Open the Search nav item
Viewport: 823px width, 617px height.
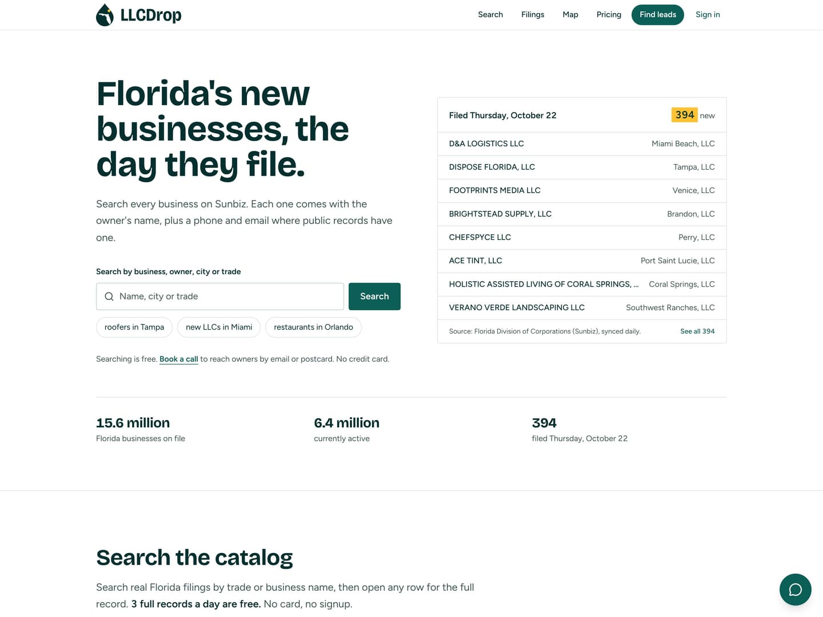click(x=490, y=15)
